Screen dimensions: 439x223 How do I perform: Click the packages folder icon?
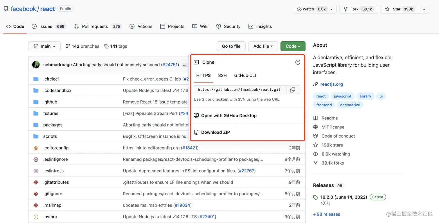pyautogui.click(x=36, y=125)
